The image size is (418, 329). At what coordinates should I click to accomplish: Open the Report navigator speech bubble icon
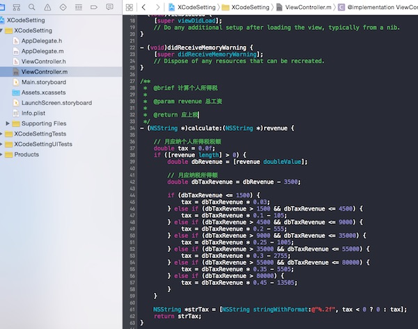(x=110, y=7)
